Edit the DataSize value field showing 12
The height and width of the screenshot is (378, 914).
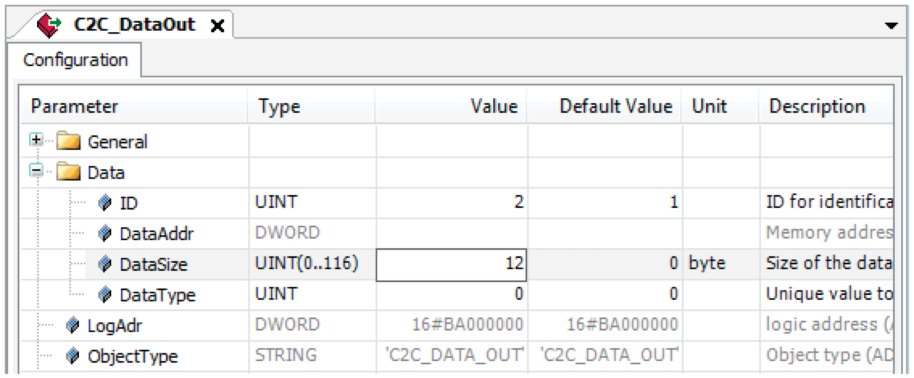click(x=451, y=265)
